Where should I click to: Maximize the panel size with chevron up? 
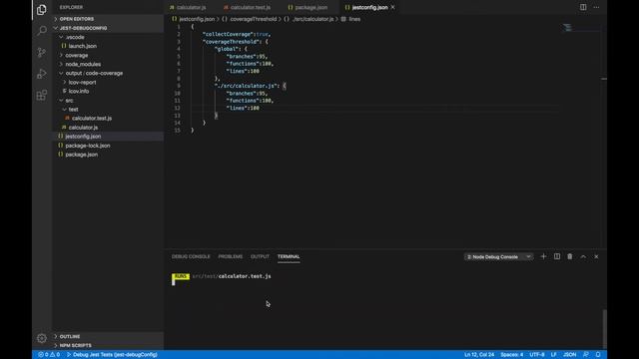point(583,256)
